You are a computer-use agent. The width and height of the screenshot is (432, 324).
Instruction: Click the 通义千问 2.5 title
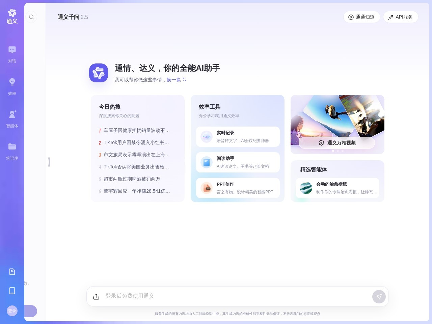coord(73,17)
